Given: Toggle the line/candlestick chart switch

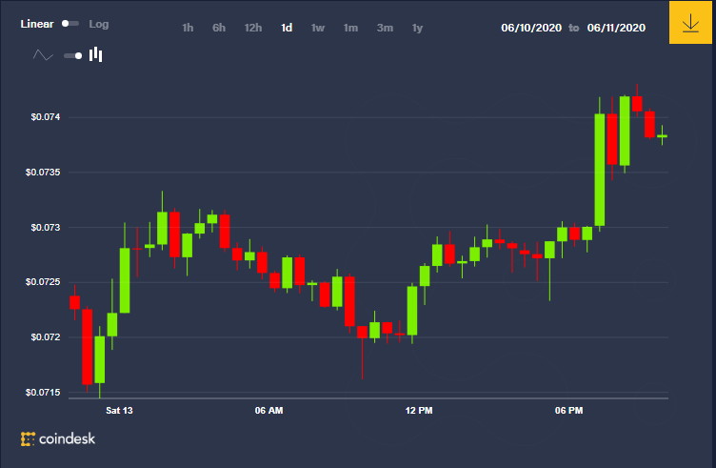Looking at the screenshot, I should (x=73, y=55).
